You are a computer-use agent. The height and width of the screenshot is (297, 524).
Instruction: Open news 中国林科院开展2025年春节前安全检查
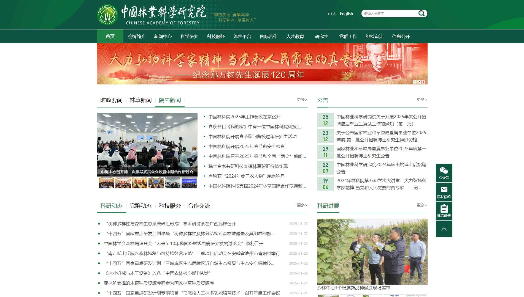pos(247,147)
